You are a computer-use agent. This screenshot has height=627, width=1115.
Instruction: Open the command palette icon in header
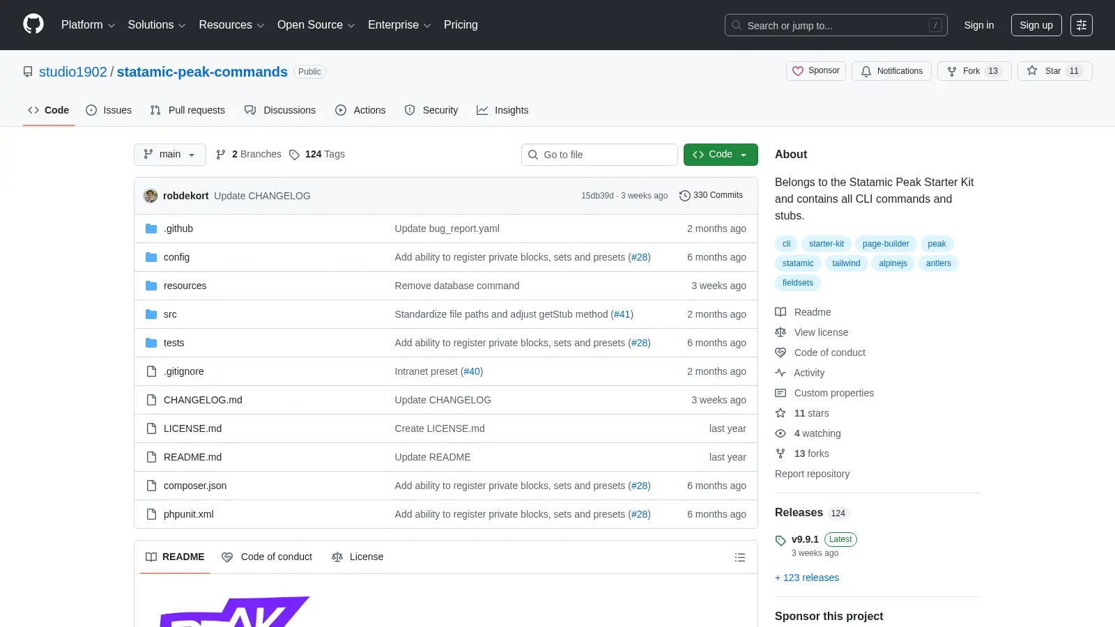tap(1082, 25)
